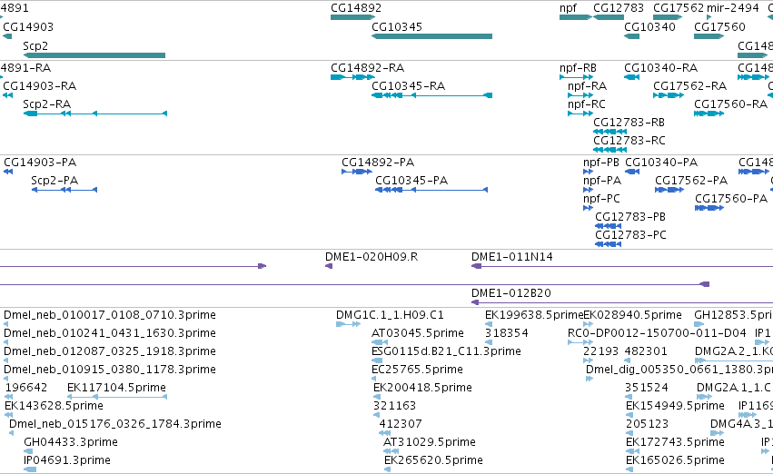Select the mir-2494 small arrow glyph
This screenshot has height=474, width=773.
709,17
